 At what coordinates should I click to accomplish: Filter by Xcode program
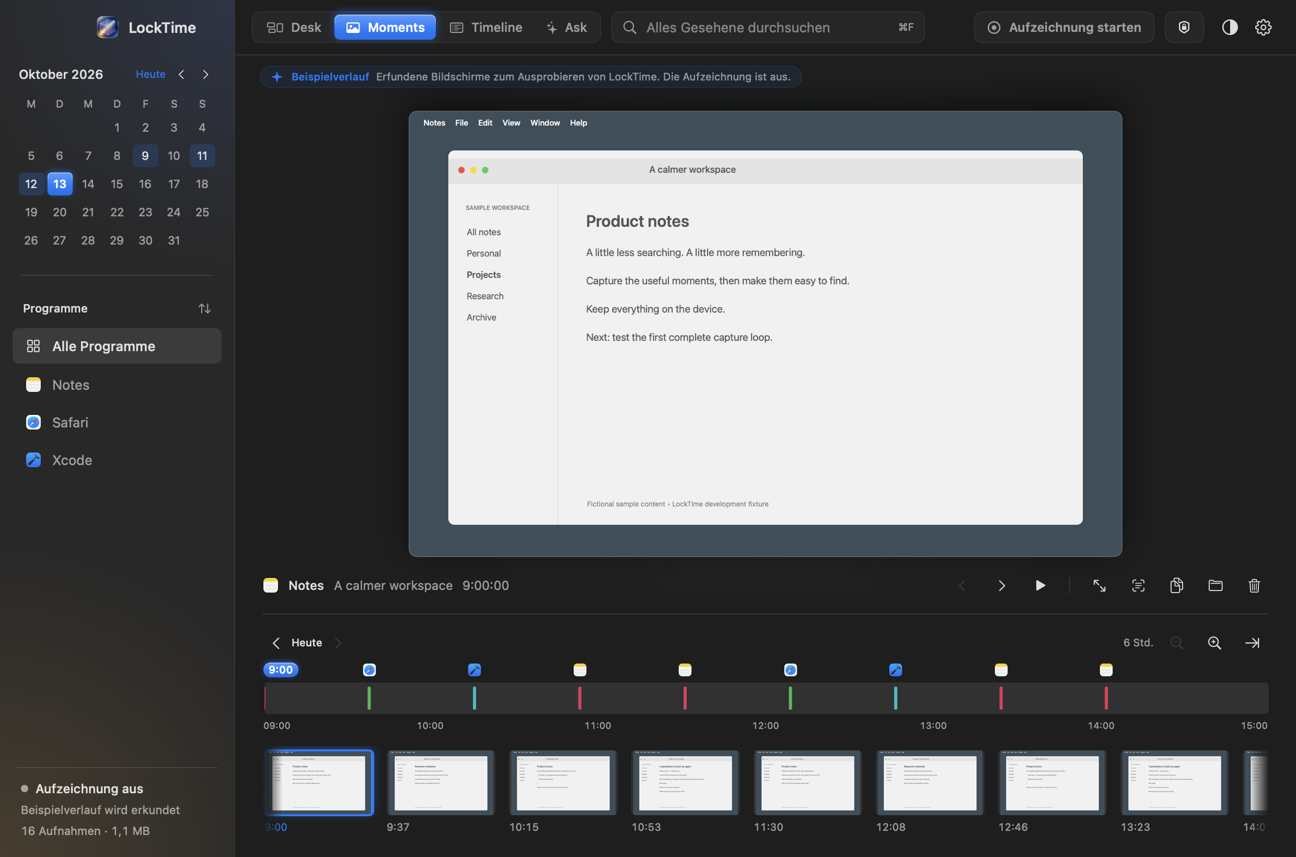point(117,460)
